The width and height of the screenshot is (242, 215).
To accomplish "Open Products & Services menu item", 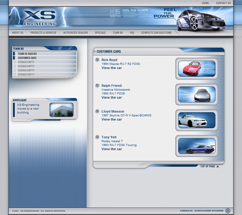I will point(43,33).
